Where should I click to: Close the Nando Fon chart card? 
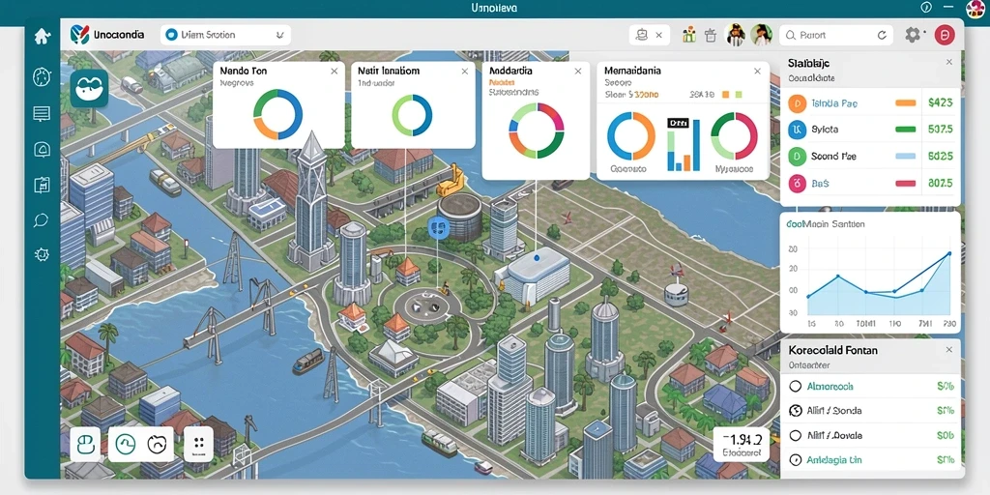pyautogui.click(x=334, y=72)
